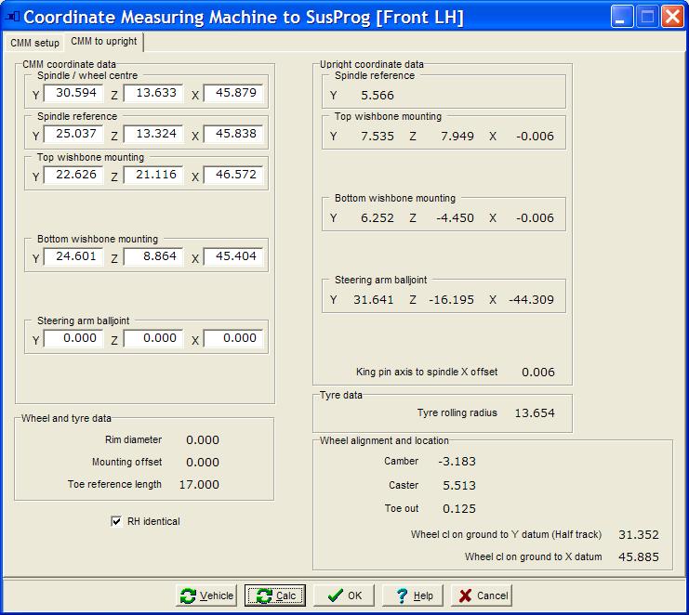Cancel the CMM dialog
Viewport: 689px width, 615px height.
pos(481,595)
